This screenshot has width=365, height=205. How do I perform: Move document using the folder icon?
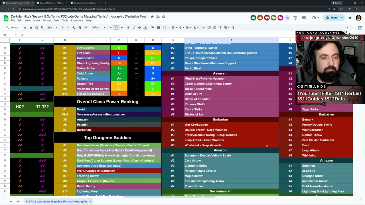(x=158, y=17)
